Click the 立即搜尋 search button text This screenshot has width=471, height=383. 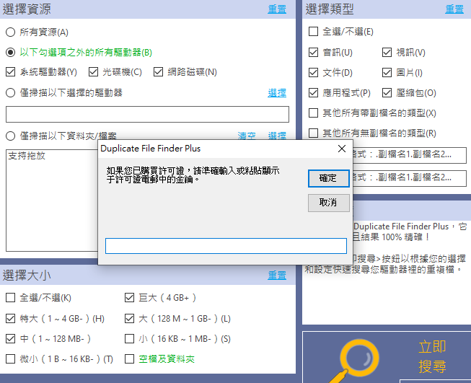tap(432, 357)
